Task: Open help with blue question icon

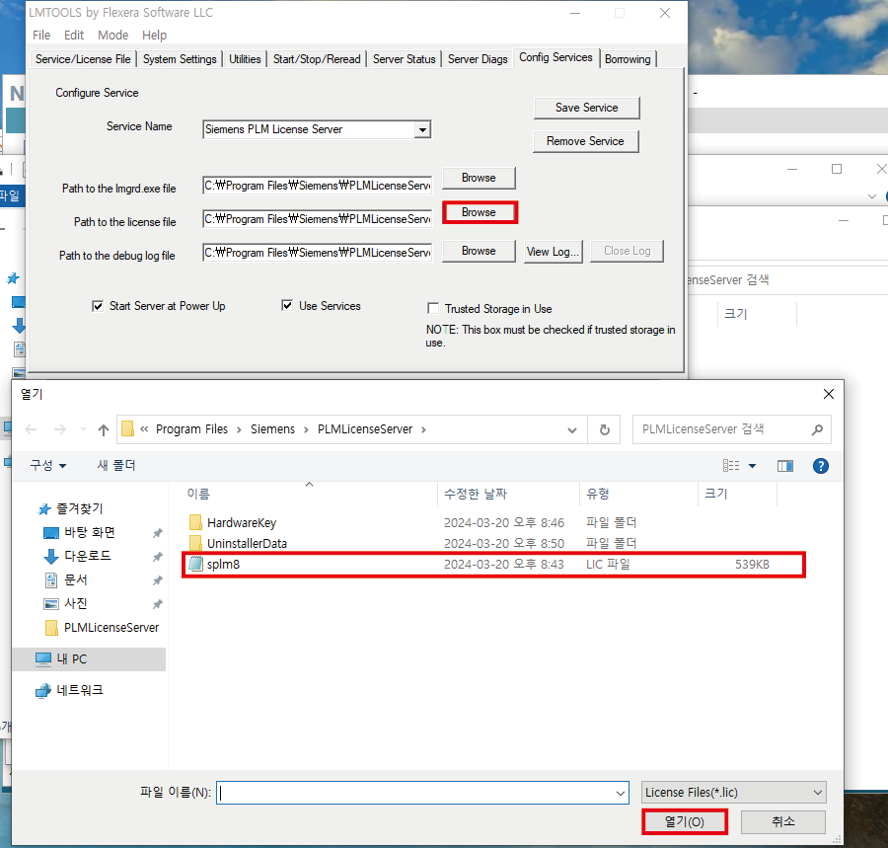Action: (x=821, y=466)
